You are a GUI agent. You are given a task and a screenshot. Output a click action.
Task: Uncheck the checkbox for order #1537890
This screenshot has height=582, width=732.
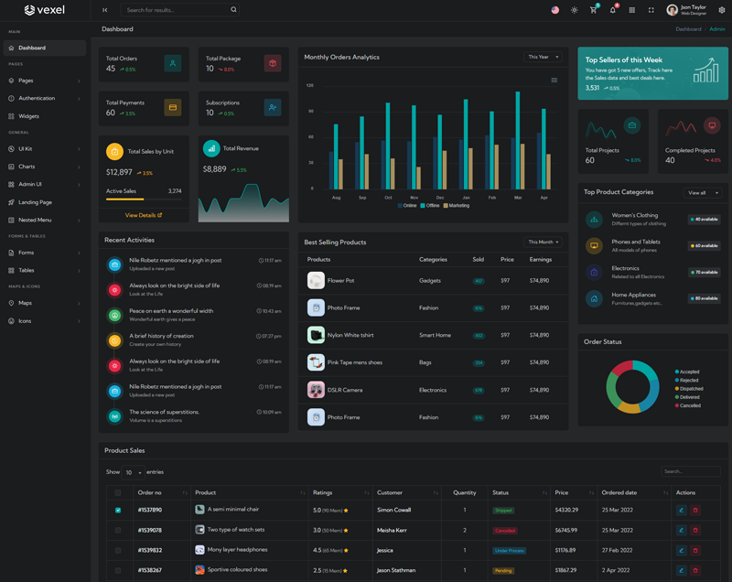[x=117, y=510]
